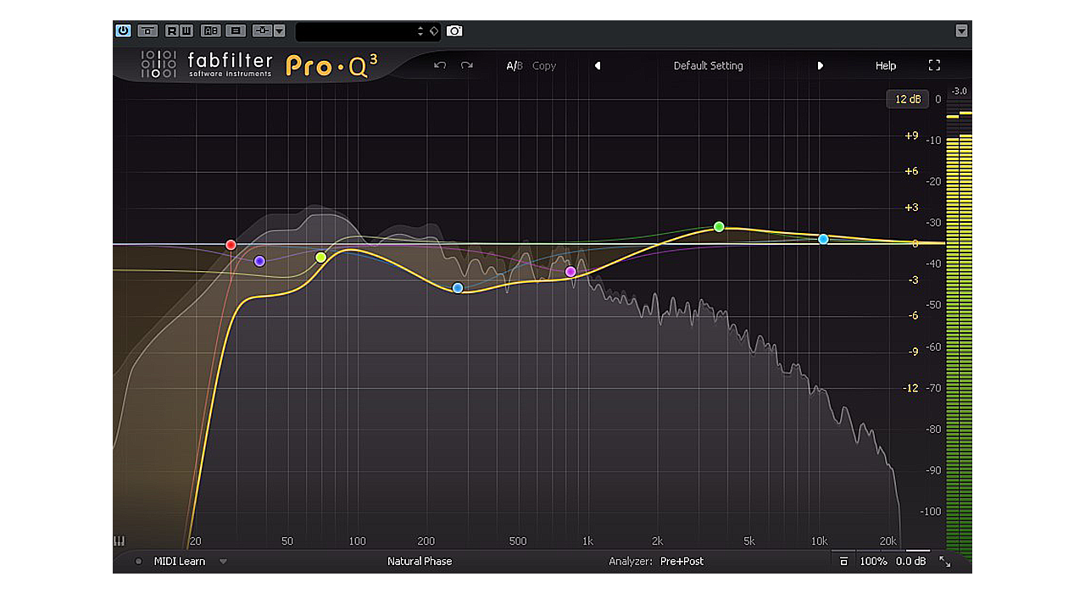Click the -12 gain scale label
Viewport: 1085px width, 610px height.
(910, 388)
